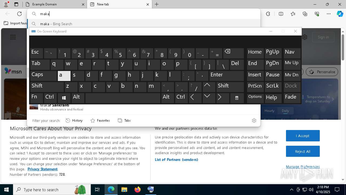Open Windows Start menu

(6, 190)
